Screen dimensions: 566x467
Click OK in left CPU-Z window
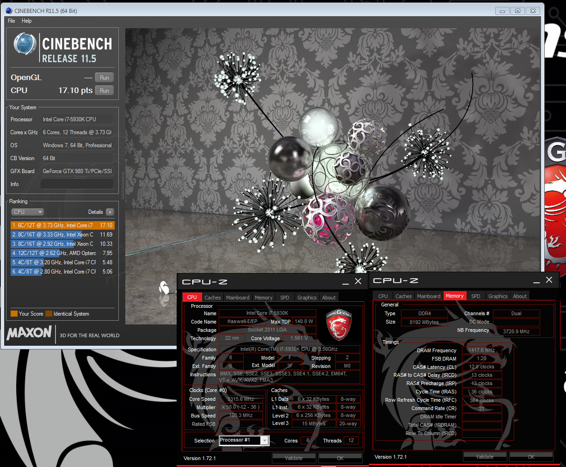340,458
